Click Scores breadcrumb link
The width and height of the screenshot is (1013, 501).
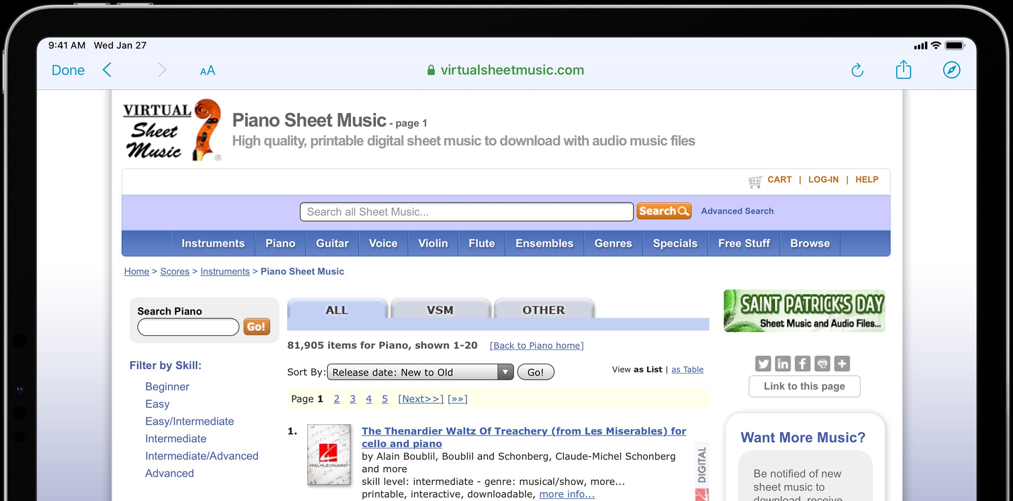175,271
